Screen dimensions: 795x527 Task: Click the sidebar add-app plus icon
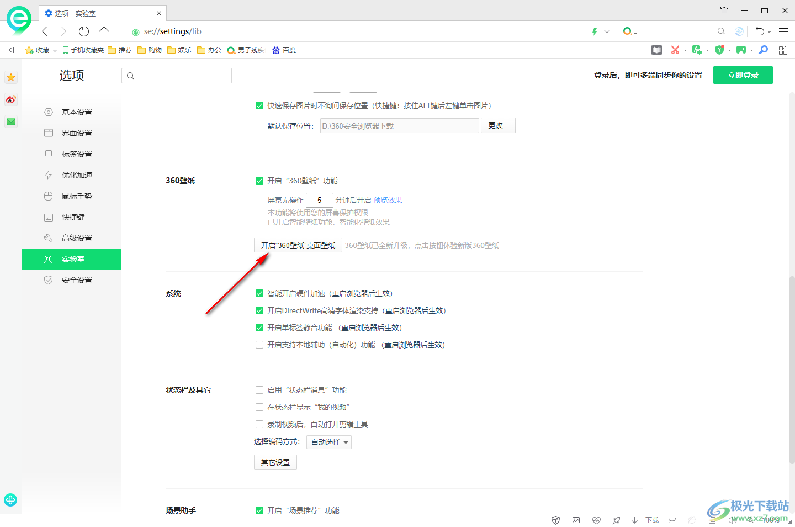[10, 500]
